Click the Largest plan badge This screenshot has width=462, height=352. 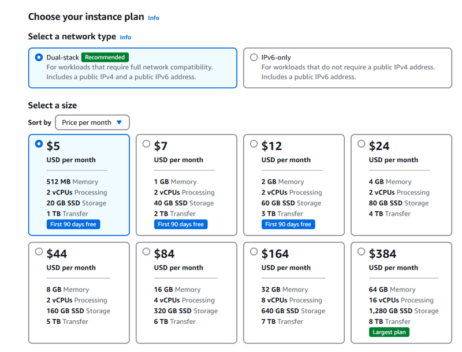pyautogui.click(x=389, y=332)
